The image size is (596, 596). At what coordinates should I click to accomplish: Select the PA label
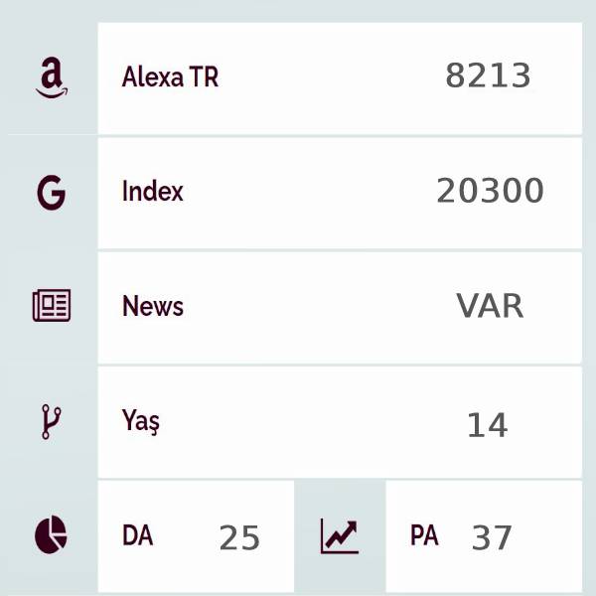pos(424,535)
